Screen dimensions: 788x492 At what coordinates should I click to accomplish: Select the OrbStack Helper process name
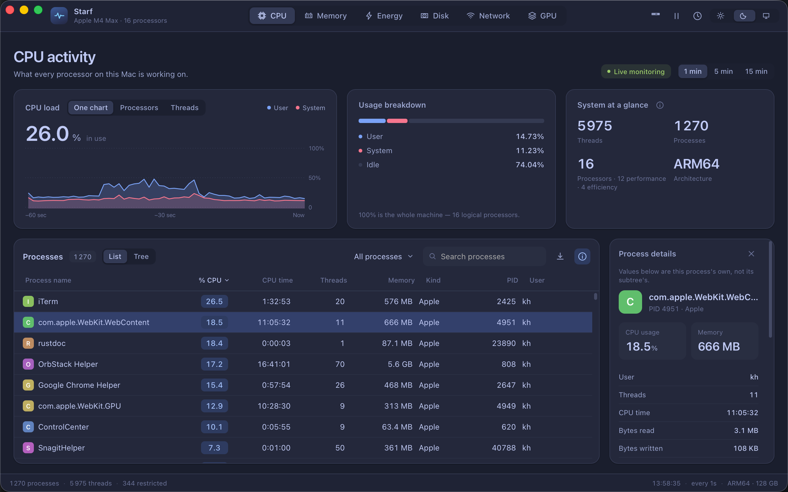click(68, 364)
